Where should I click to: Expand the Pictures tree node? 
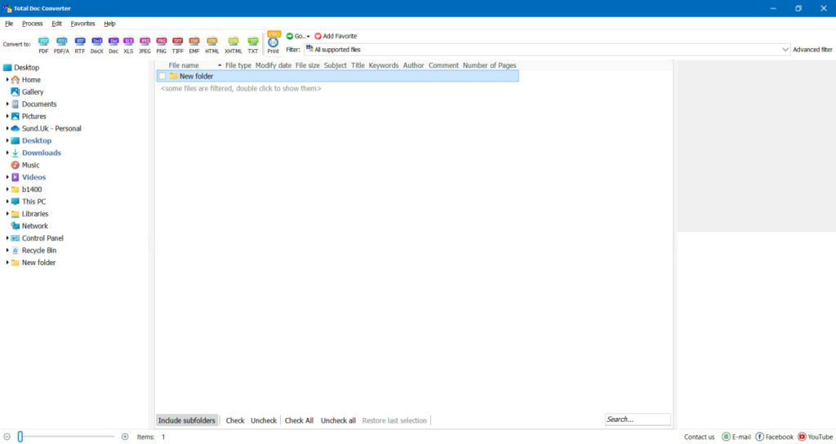point(7,116)
